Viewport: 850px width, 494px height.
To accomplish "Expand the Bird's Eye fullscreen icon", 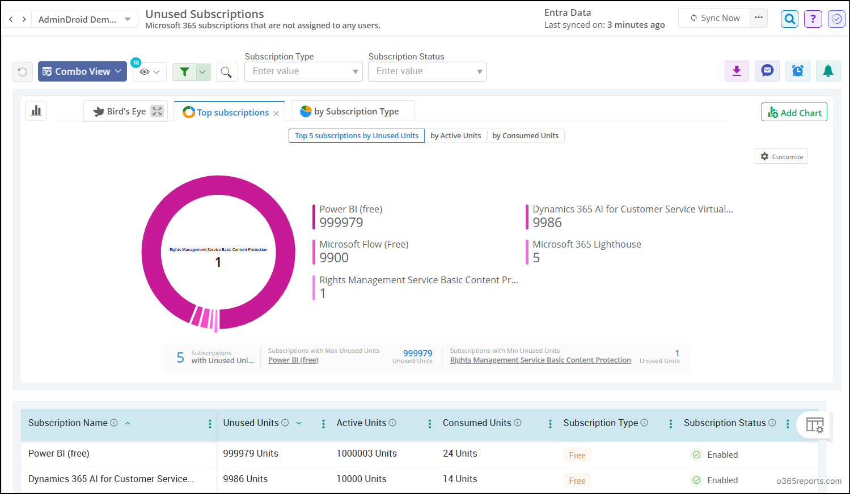I will point(157,112).
